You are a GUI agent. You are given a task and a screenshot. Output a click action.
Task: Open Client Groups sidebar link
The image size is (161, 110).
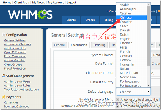coord(13,64)
